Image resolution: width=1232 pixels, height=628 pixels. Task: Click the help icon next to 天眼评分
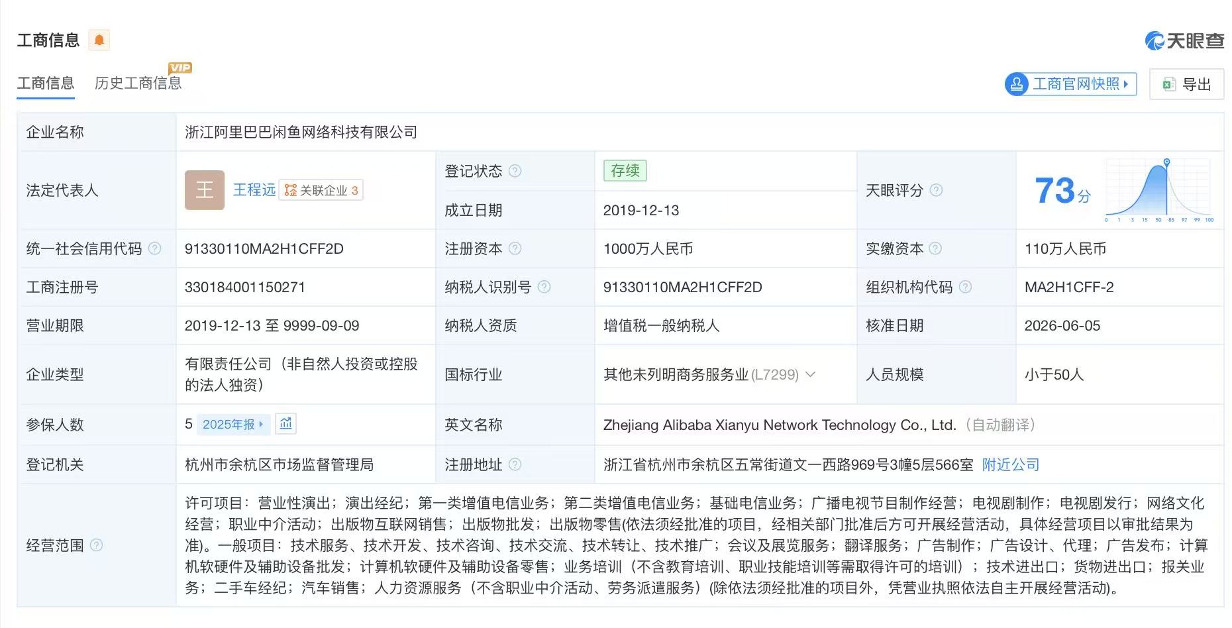pos(936,190)
